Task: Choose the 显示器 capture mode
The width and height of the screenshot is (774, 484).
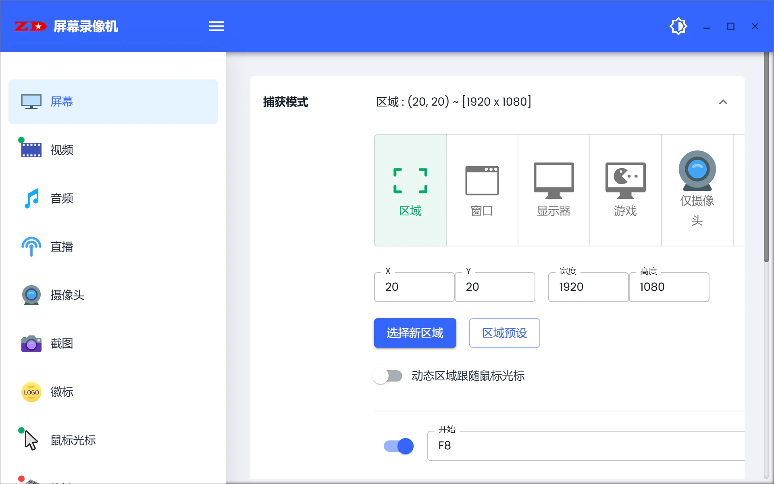Action: coord(553,190)
